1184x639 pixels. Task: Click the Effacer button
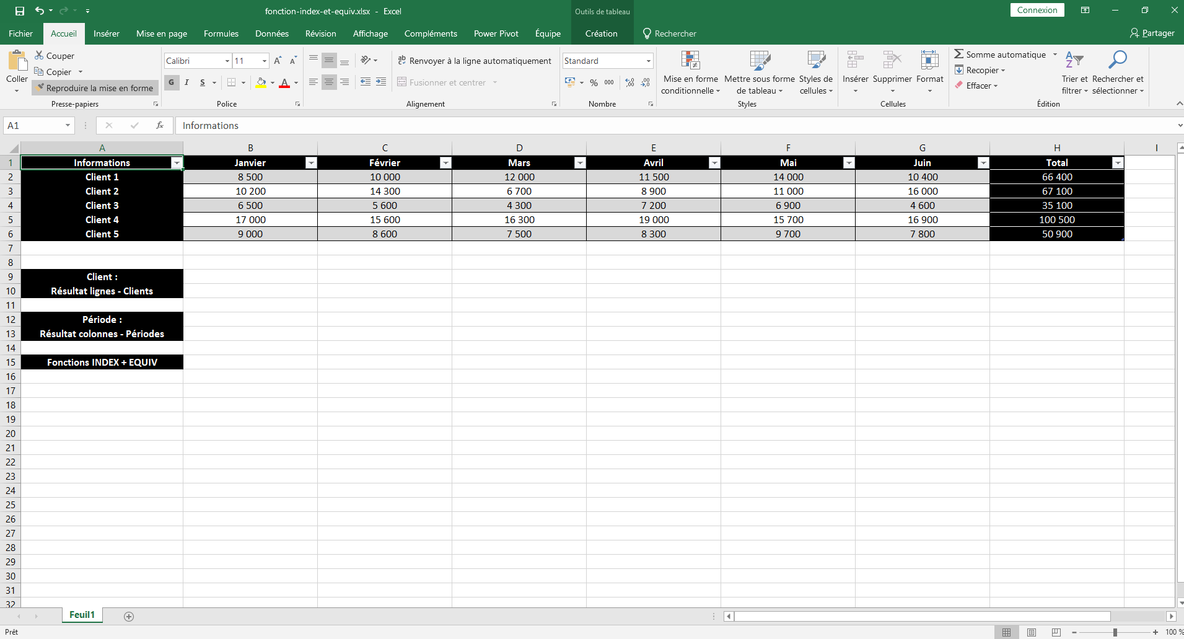(976, 86)
